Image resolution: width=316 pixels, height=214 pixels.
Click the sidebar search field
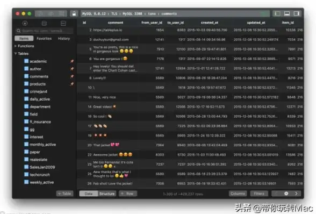[x=44, y=31]
